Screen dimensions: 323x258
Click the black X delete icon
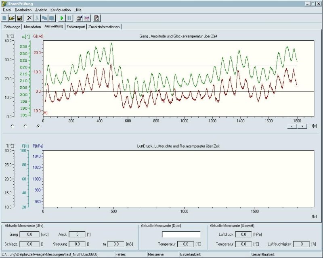click(x=29, y=18)
